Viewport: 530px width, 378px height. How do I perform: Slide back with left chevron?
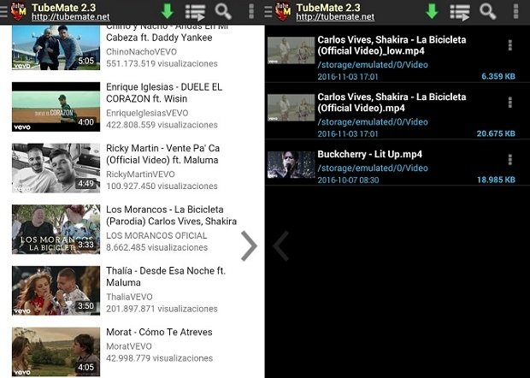coord(281,245)
